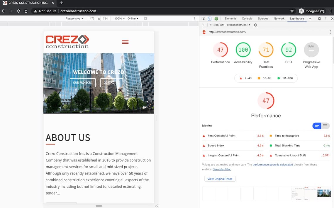Click the View Original Trace button

click(220, 179)
